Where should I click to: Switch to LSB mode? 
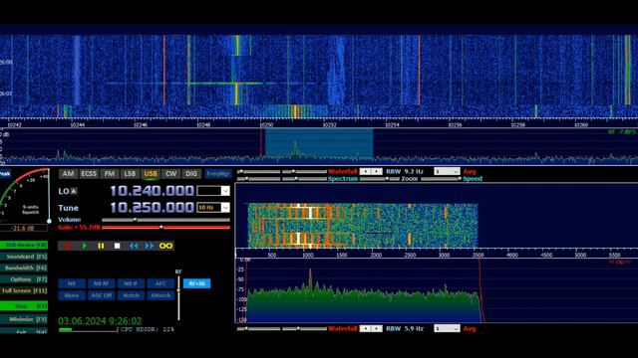tap(130, 174)
